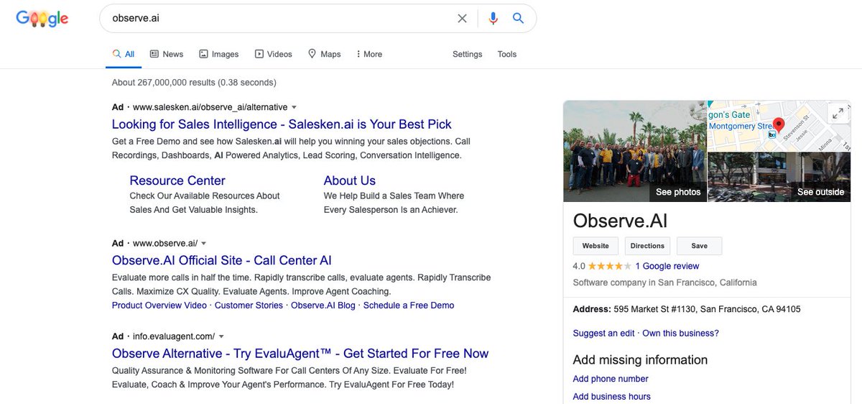The image size is (862, 404).
Task: Switch to the News tab
Action: pos(167,54)
